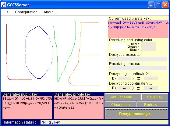Click the Current used private key box

click(x=138, y=29)
